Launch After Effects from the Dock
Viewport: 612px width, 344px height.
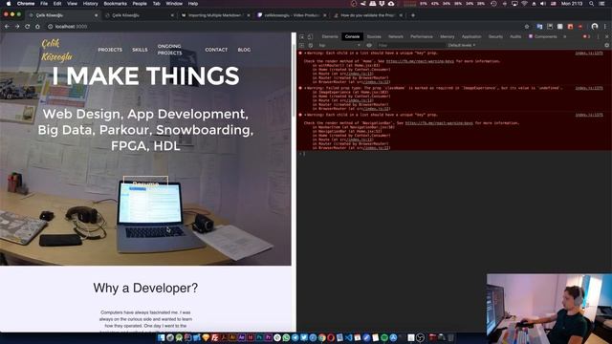(x=242, y=337)
